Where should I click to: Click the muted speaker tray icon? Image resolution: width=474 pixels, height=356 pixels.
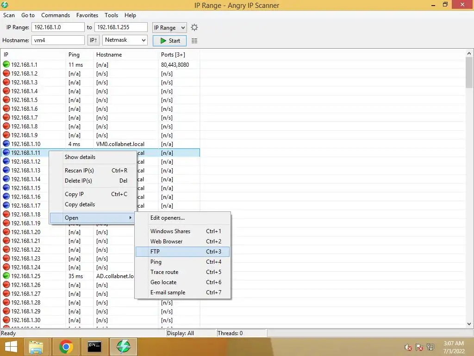point(408,347)
